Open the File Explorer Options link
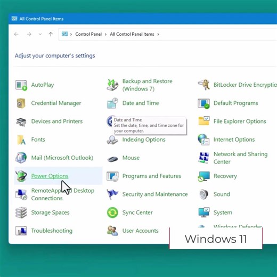Screen dimensions: 277x277 pyautogui.click(x=240, y=121)
